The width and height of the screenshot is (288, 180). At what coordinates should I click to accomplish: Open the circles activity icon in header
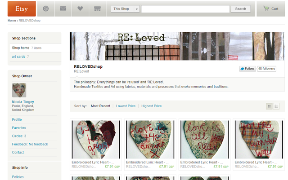click(x=46, y=9)
